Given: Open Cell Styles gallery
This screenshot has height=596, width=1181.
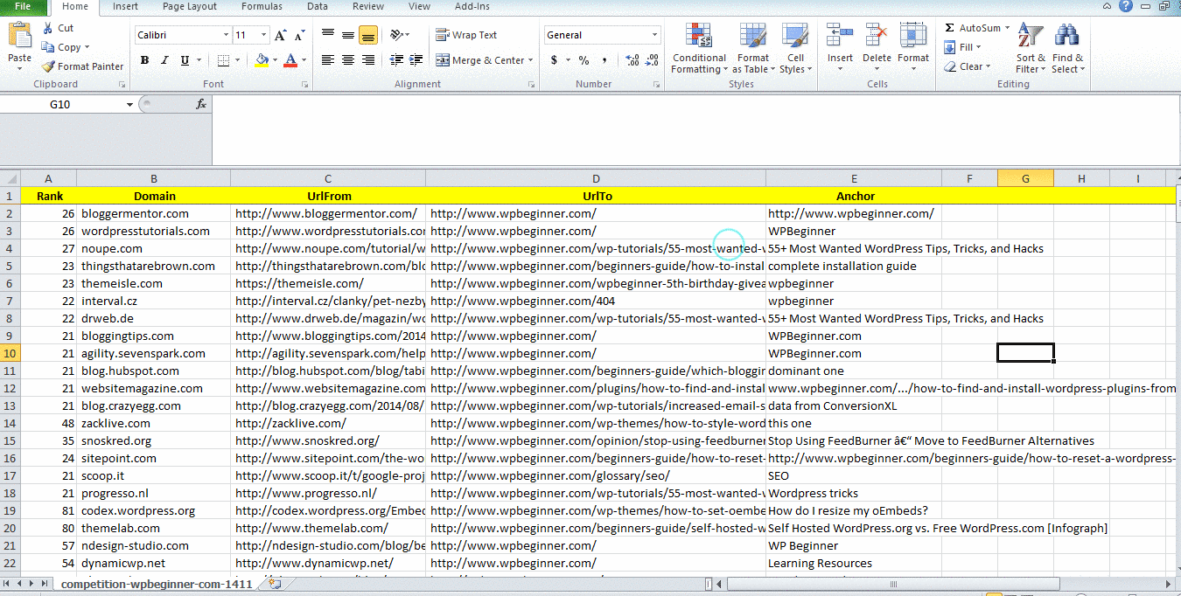Looking at the screenshot, I should (795, 49).
